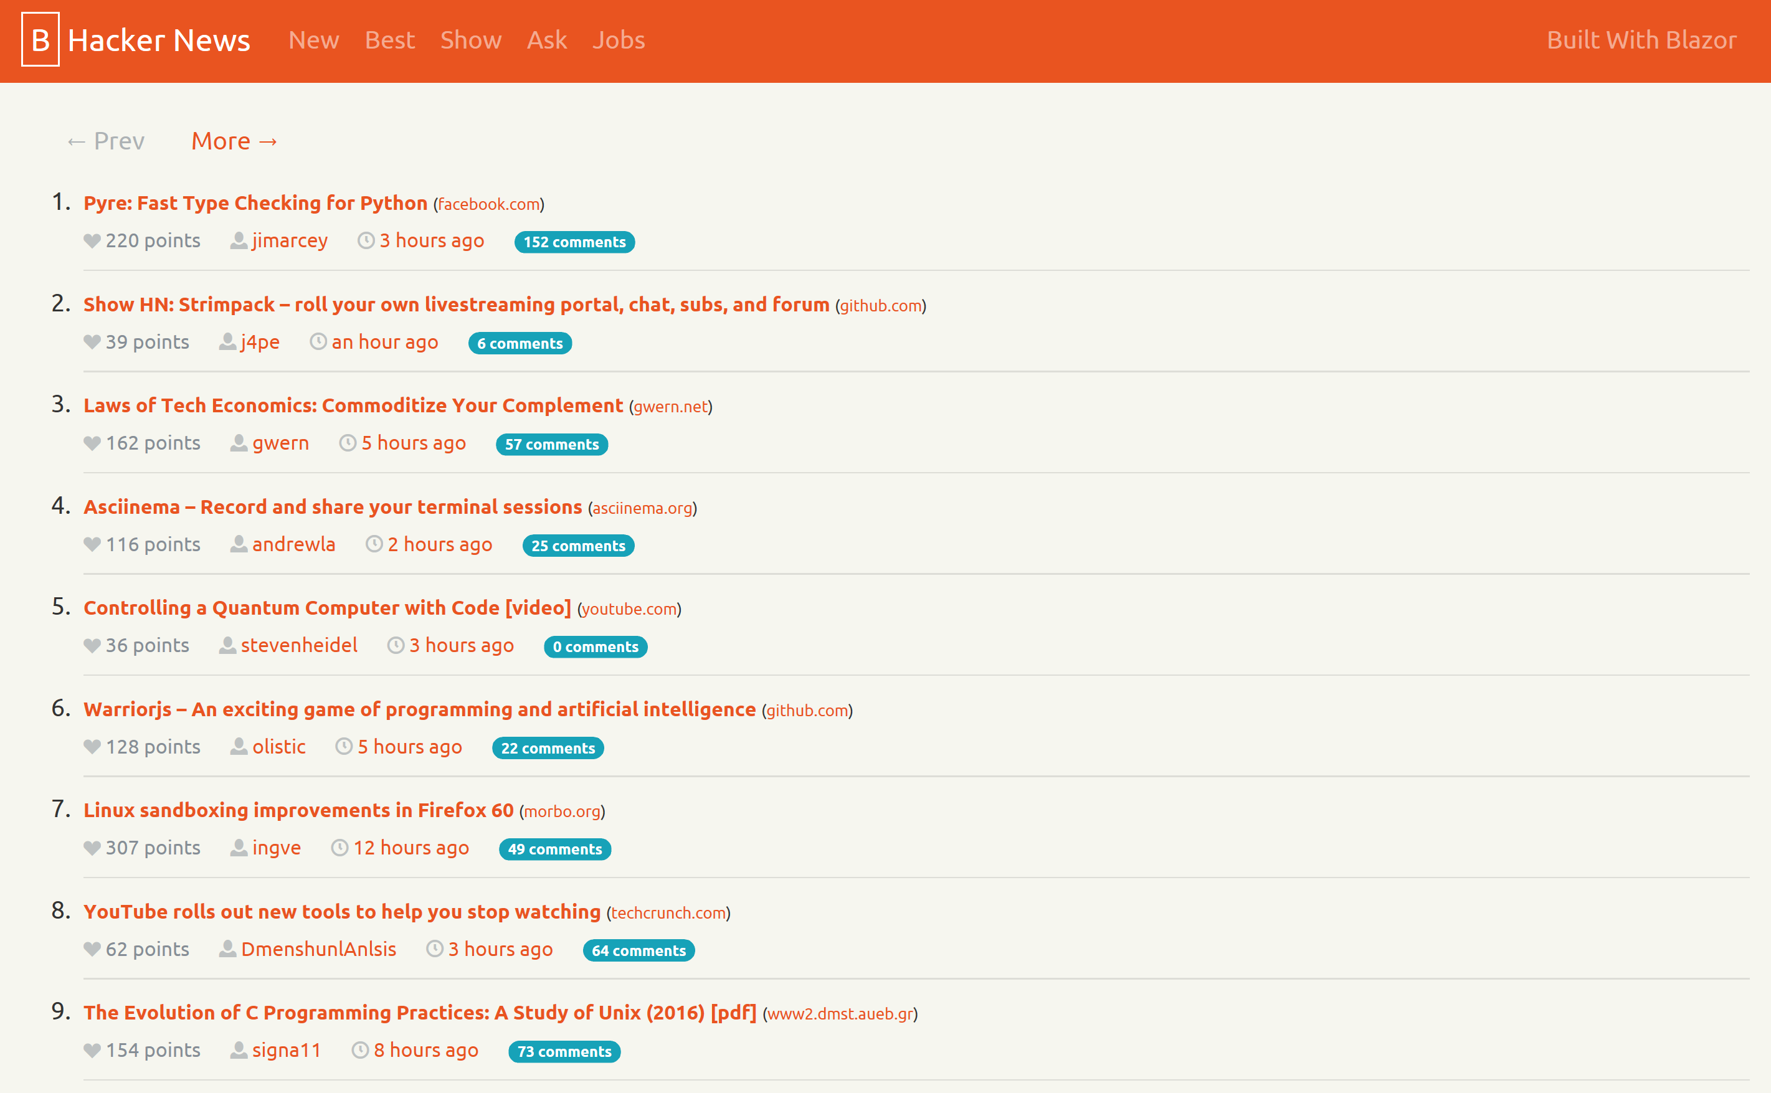Open the 0 comments badge
Screen dimensions: 1771x1093
tap(596, 647)
